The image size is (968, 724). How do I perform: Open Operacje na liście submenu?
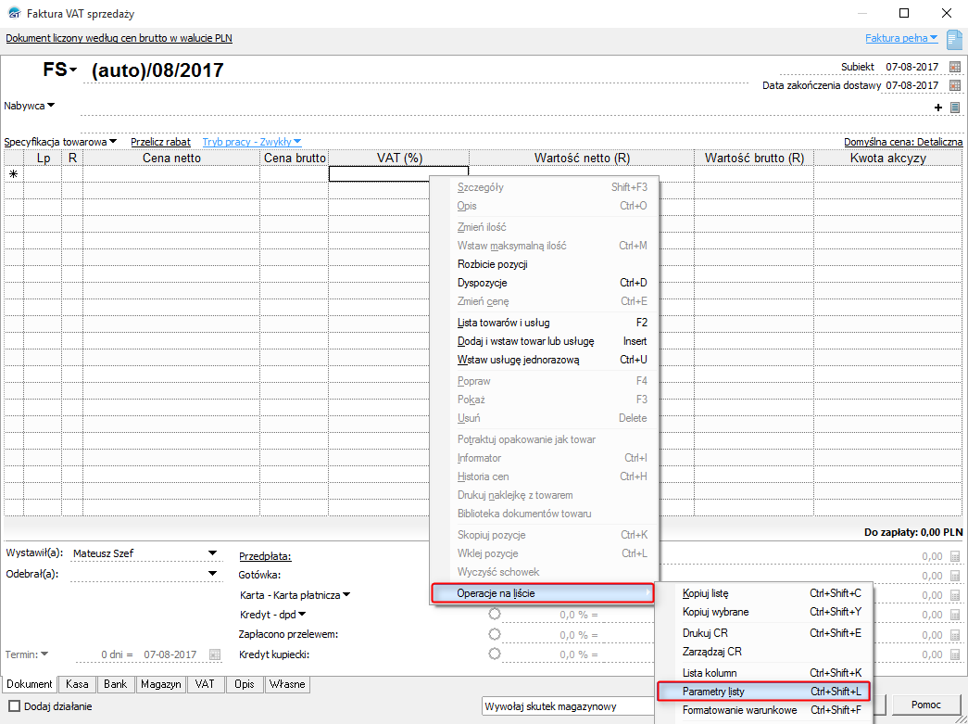pos(543,593)
